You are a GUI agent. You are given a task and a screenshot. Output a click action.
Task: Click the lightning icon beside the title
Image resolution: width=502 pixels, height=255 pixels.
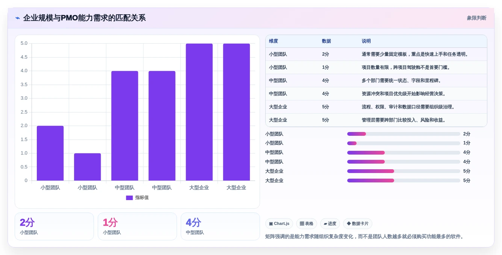pyautogui.click(x=17, y=18)
